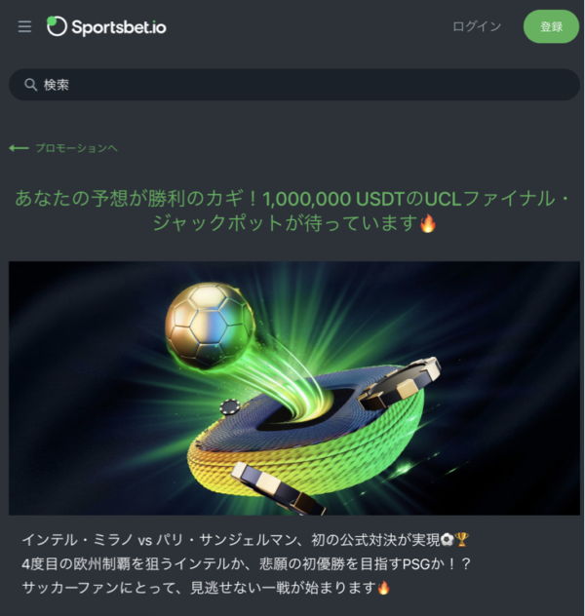This screenshot has height=616, width=585.
Task: Click the large poker chip atop stadium
Action: (400, 383)
